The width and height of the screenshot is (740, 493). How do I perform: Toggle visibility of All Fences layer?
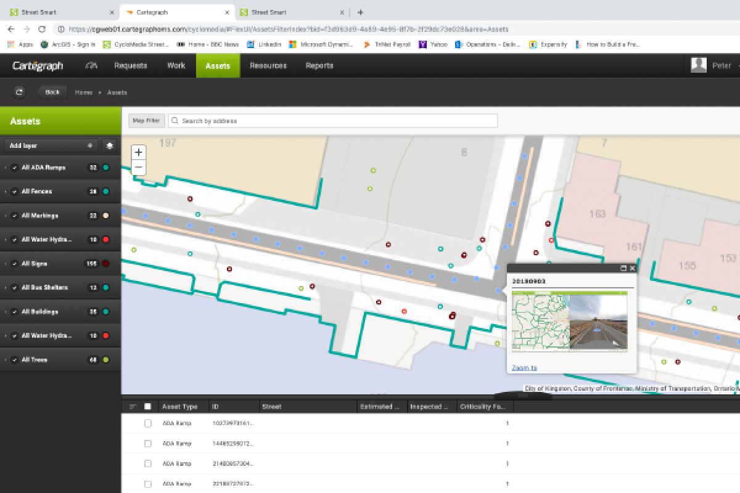pos(14,192)
